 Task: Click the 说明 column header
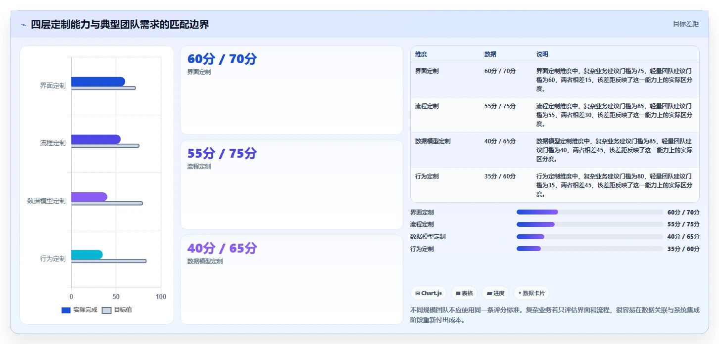point(542,54)
